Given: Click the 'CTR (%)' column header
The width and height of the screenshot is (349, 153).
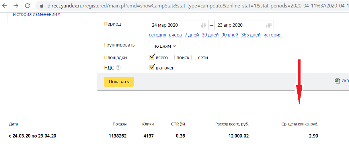Looking at the screenshot, I should (x=178, y=124).
